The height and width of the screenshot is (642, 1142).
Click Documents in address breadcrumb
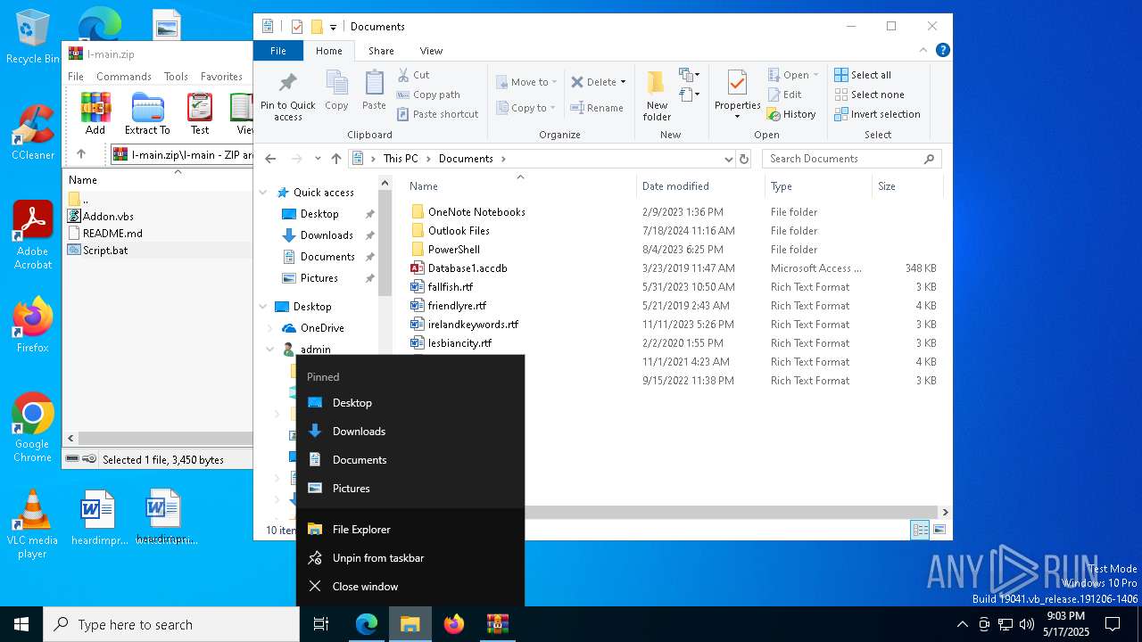click(x=466, y=159)
